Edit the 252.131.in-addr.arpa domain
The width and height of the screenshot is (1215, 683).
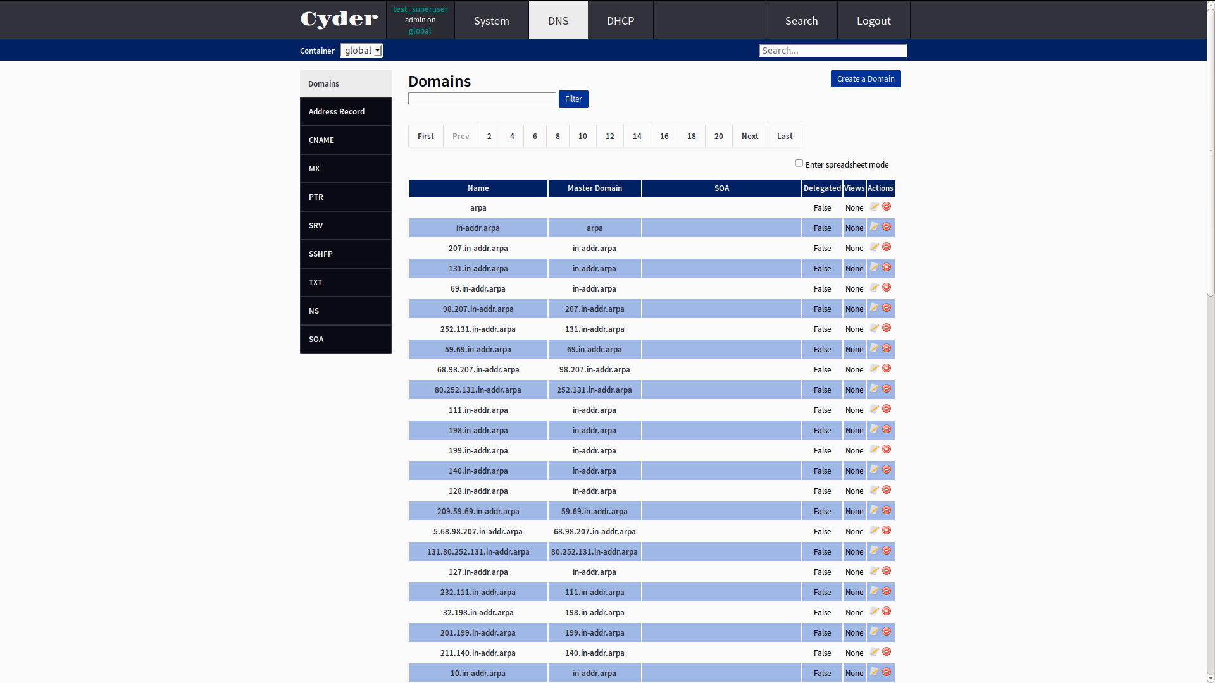coord(874,328)
